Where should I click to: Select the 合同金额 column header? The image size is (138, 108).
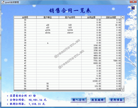[x=91, y=17]
